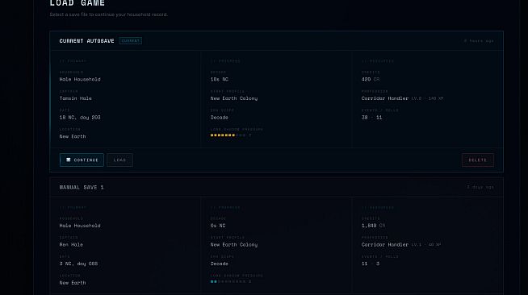
Task: Click Load button on Current Autosave
Action: click(119, 160)
